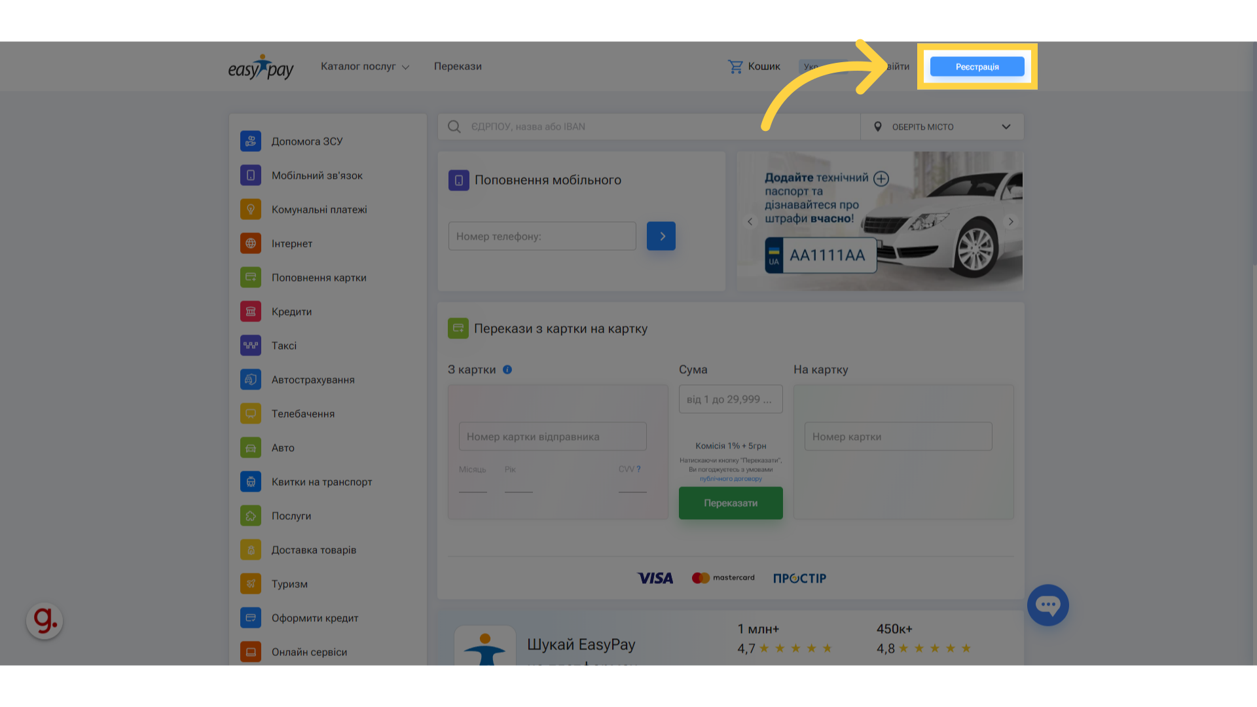Click the Кошик shopping cart icon

735,67
